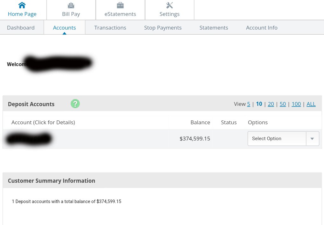The height and width of the screenshot is (225, 324).
Task: Open Settings label
Action: click(x=169, y=14)
